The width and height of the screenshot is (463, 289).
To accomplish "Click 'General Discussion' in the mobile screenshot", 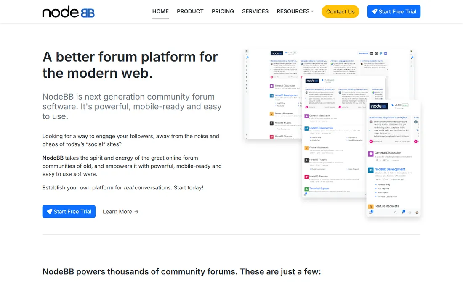I will click(x=388, y=153).
